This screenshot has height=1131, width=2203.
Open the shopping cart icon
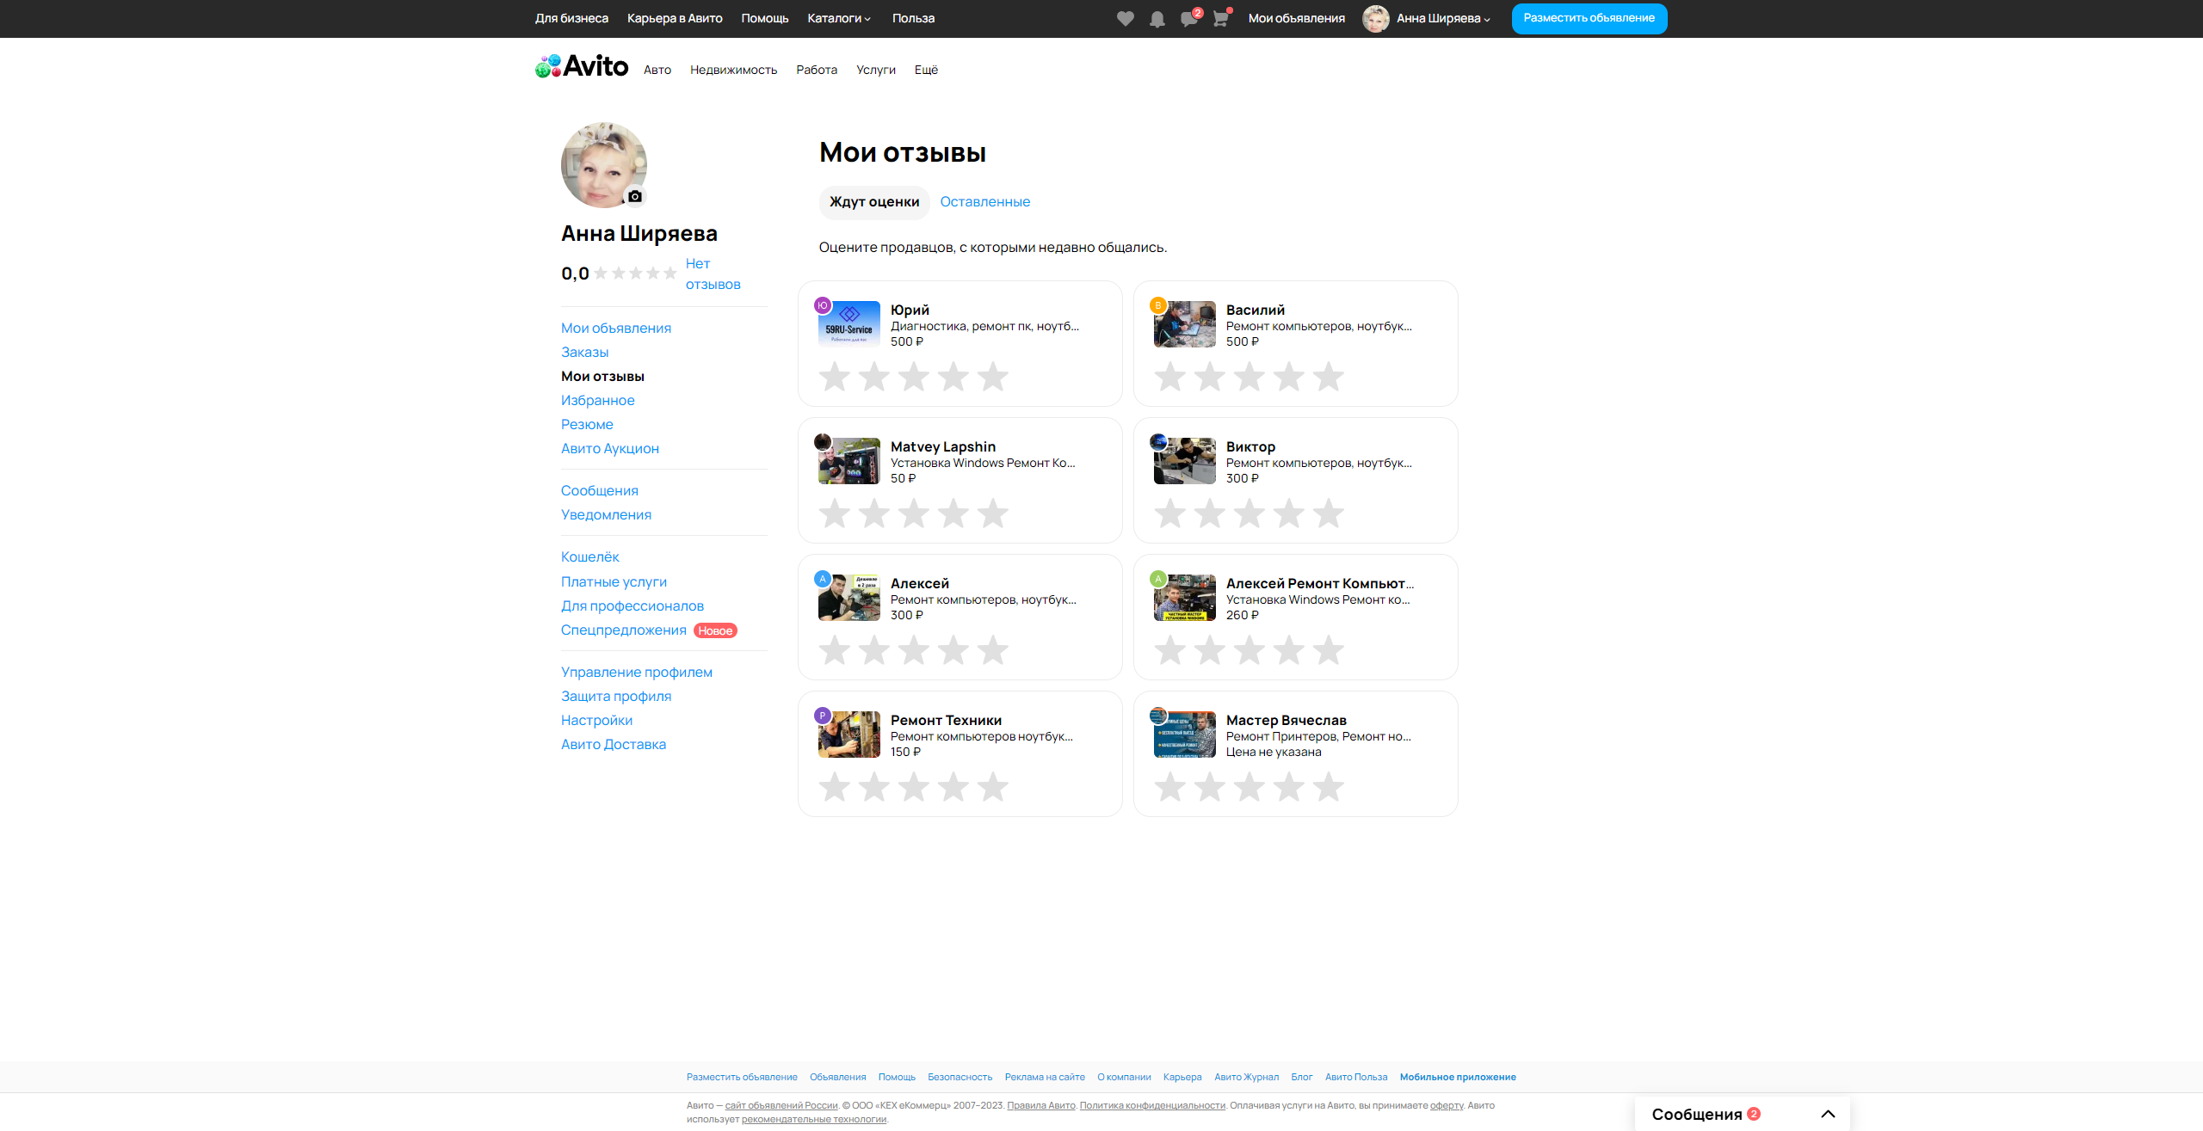pyautogui.click(x=1220, y=19)
